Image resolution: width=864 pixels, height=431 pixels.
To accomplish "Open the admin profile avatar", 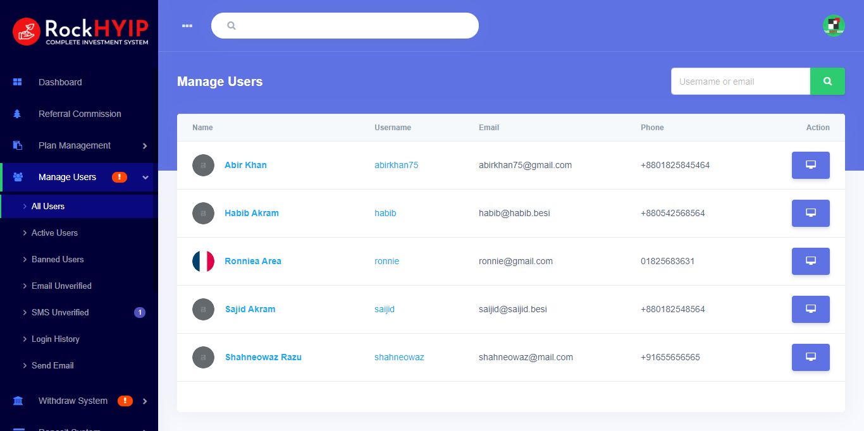I will tap(834, 25).
